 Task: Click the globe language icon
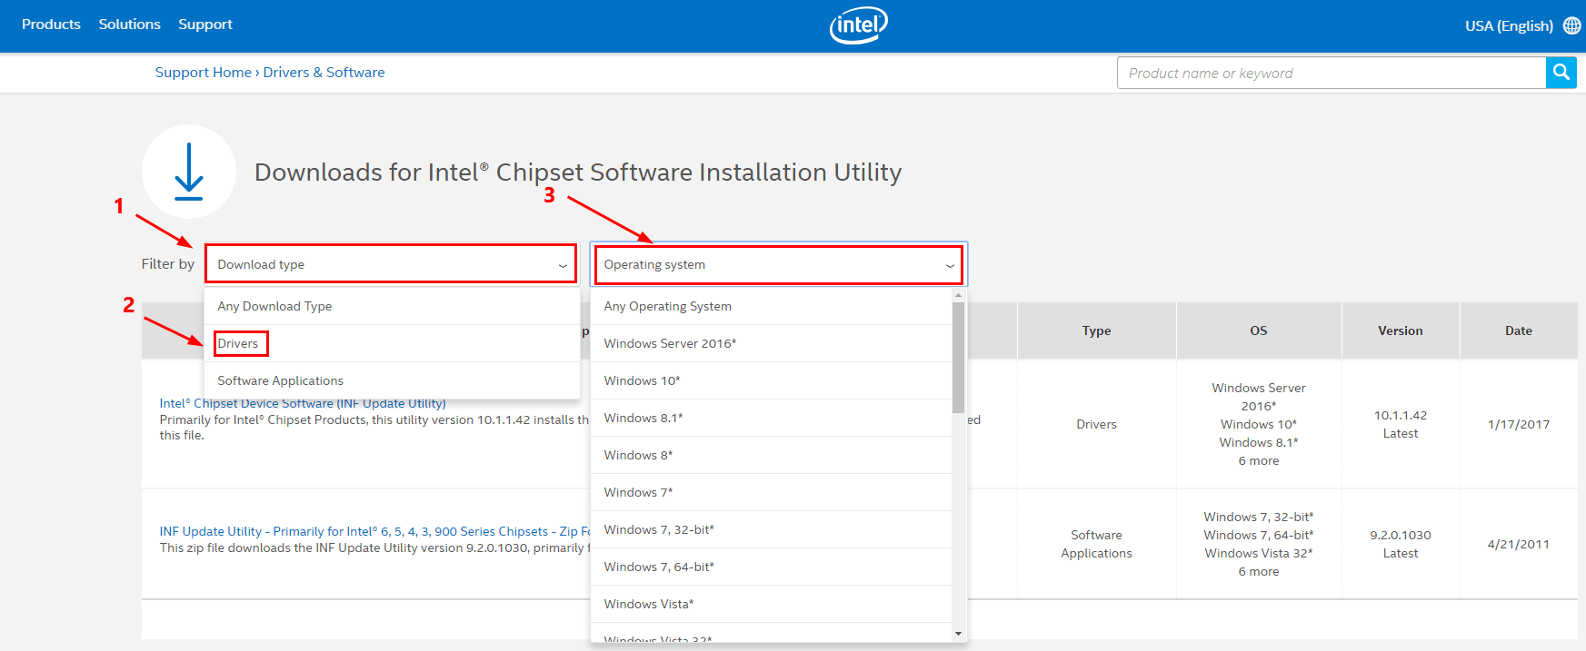click(1571, 25)
